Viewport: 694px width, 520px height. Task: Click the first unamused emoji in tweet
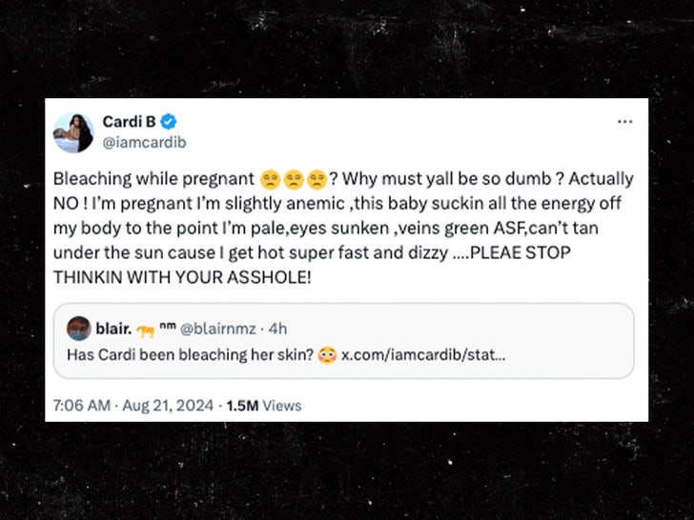pos(270,179)
